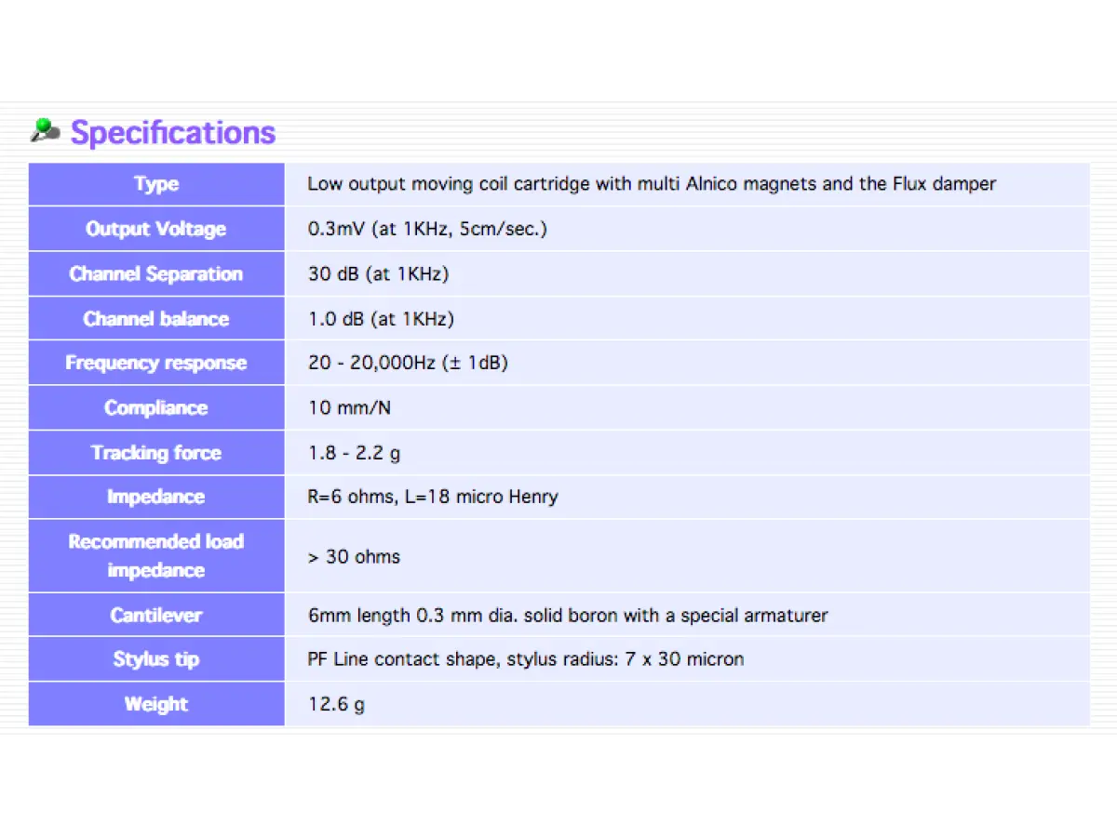Select the Cantilever label

pyautogui.click(x=156, y=615)
